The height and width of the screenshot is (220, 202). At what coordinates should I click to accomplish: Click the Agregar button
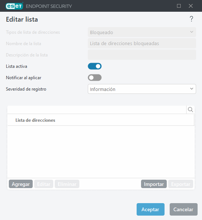tap(21, 184)
